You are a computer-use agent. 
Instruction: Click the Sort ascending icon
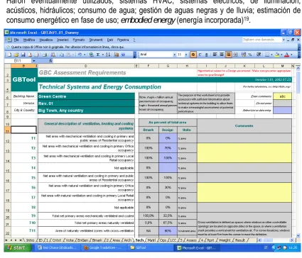[x=108, y=55]
